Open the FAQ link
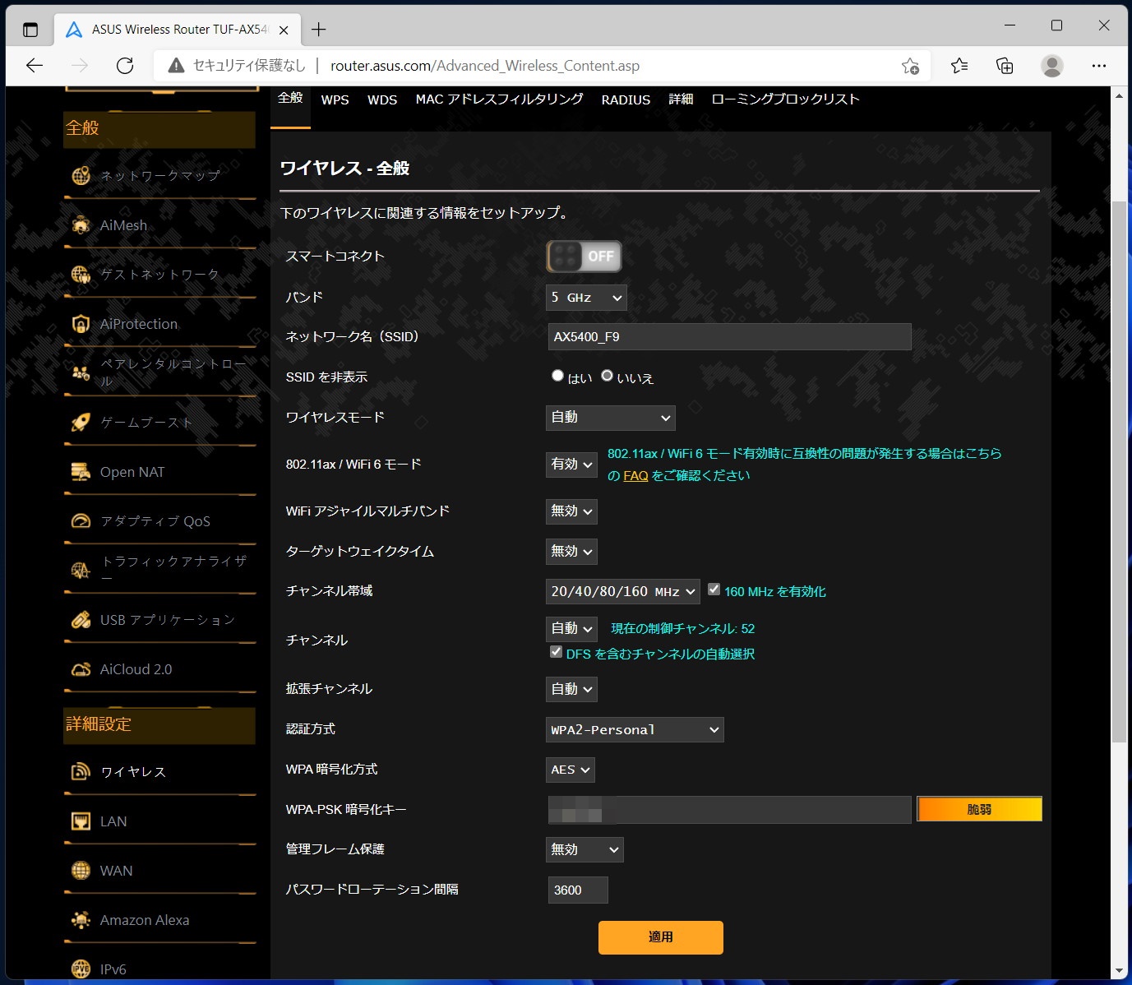The width and height of the screenshot is (1132, 985). coord(635,475)
